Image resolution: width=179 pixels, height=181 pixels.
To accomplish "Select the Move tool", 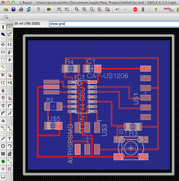I will coord(3,45).
